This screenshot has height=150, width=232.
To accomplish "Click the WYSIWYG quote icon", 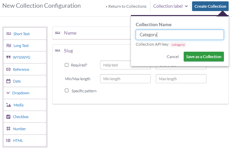I will [9, 58].
